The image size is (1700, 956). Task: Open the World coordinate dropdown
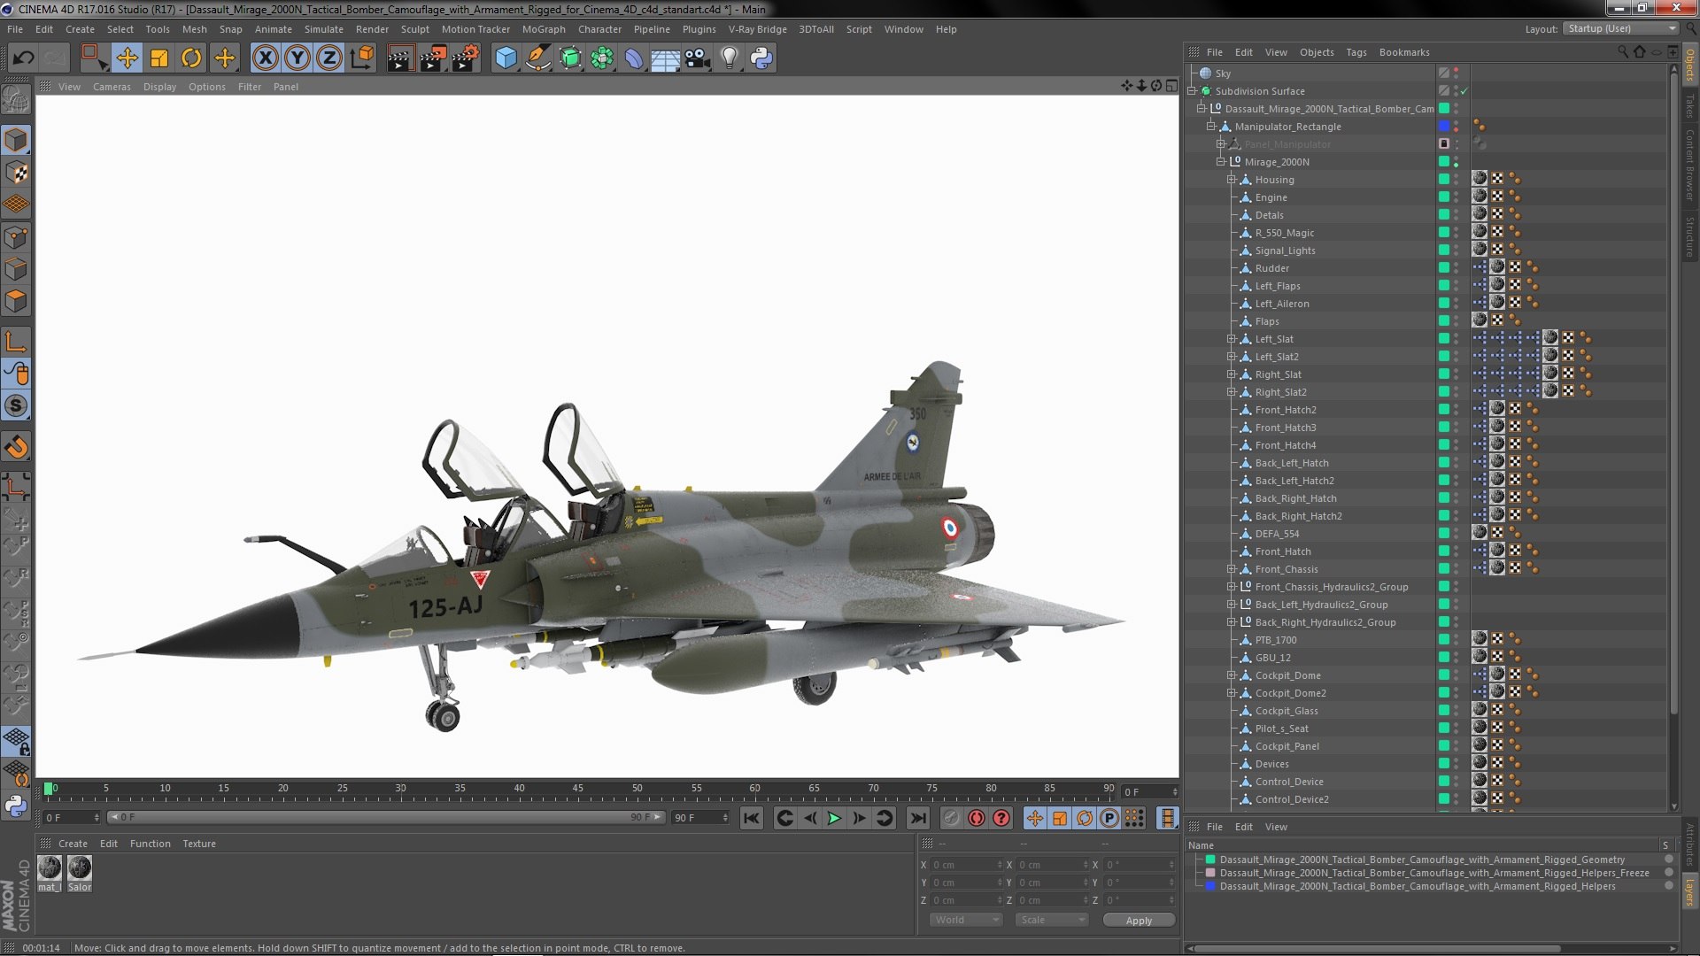pos(965,920)
